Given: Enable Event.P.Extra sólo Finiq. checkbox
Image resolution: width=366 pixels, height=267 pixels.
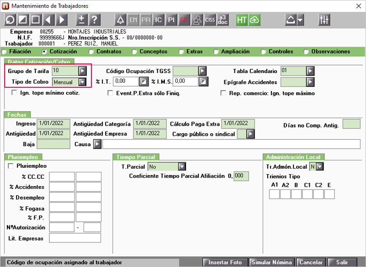Looking at the screenshot, I should tap(110, 93).
